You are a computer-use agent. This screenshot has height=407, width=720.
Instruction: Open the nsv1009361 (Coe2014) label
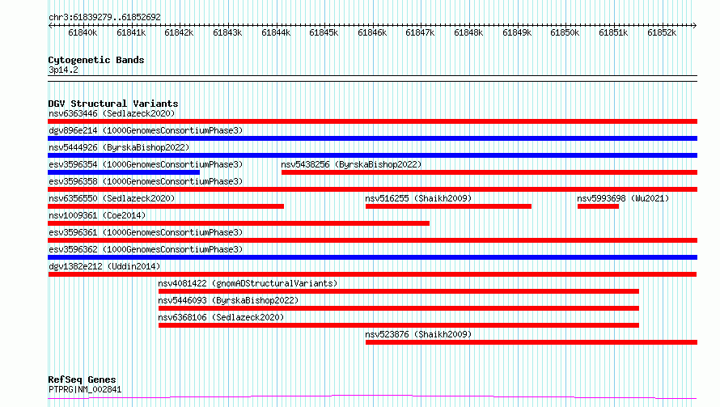pyautogui.click(x=97, y=215)
